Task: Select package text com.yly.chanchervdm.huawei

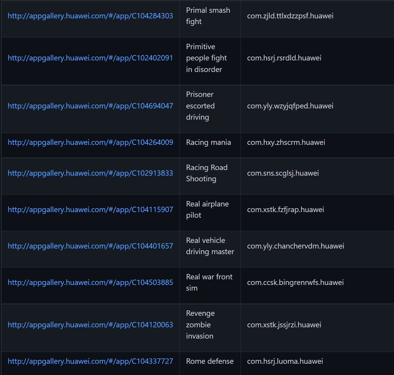Action: [x=296, y=246]
